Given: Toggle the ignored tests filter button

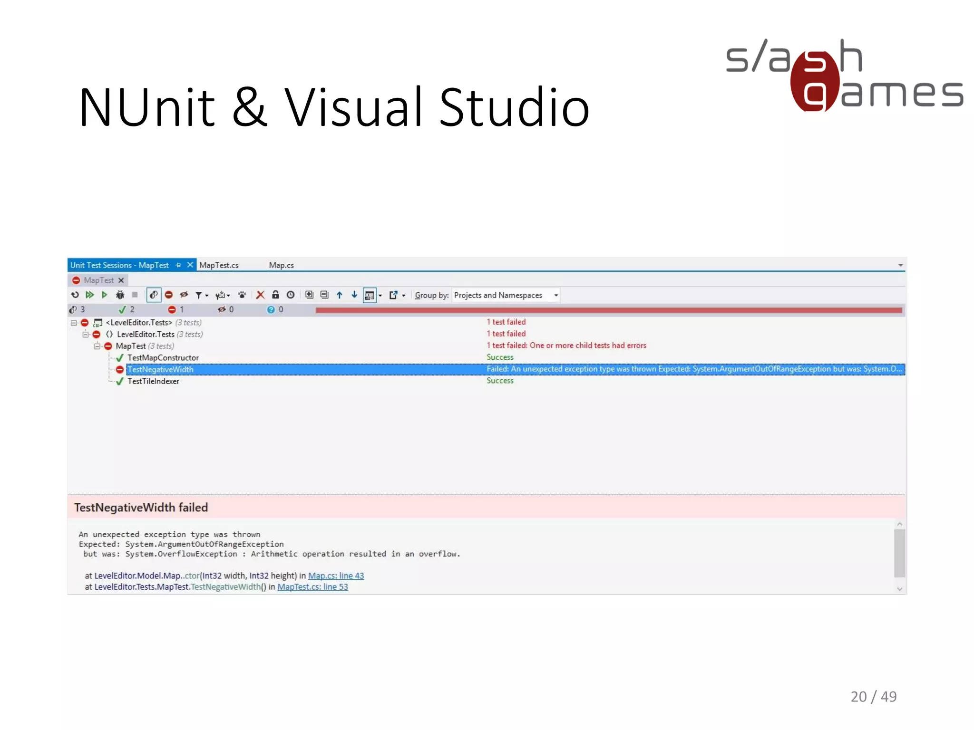Looking at the screenshot, I should (184, 295).
